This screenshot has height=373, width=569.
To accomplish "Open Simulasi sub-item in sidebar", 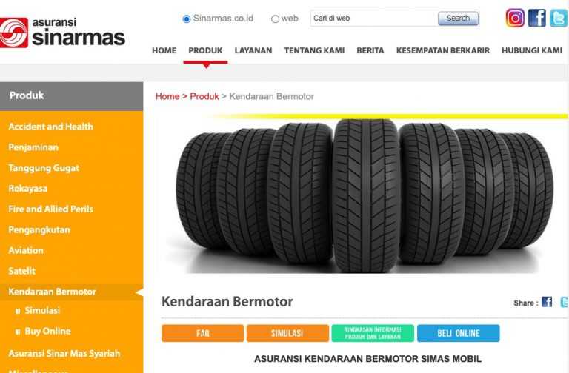I will pos(42,310).
